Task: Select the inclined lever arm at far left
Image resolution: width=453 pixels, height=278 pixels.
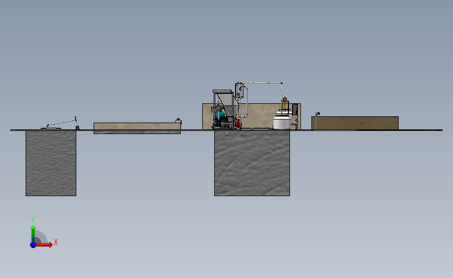Action: click(61, 122)
